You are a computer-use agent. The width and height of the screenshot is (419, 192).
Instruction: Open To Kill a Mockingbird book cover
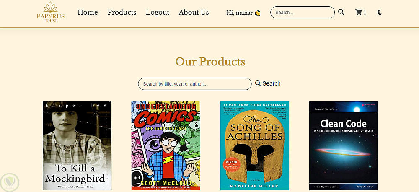pyautogui.click(x=77, y=145)
